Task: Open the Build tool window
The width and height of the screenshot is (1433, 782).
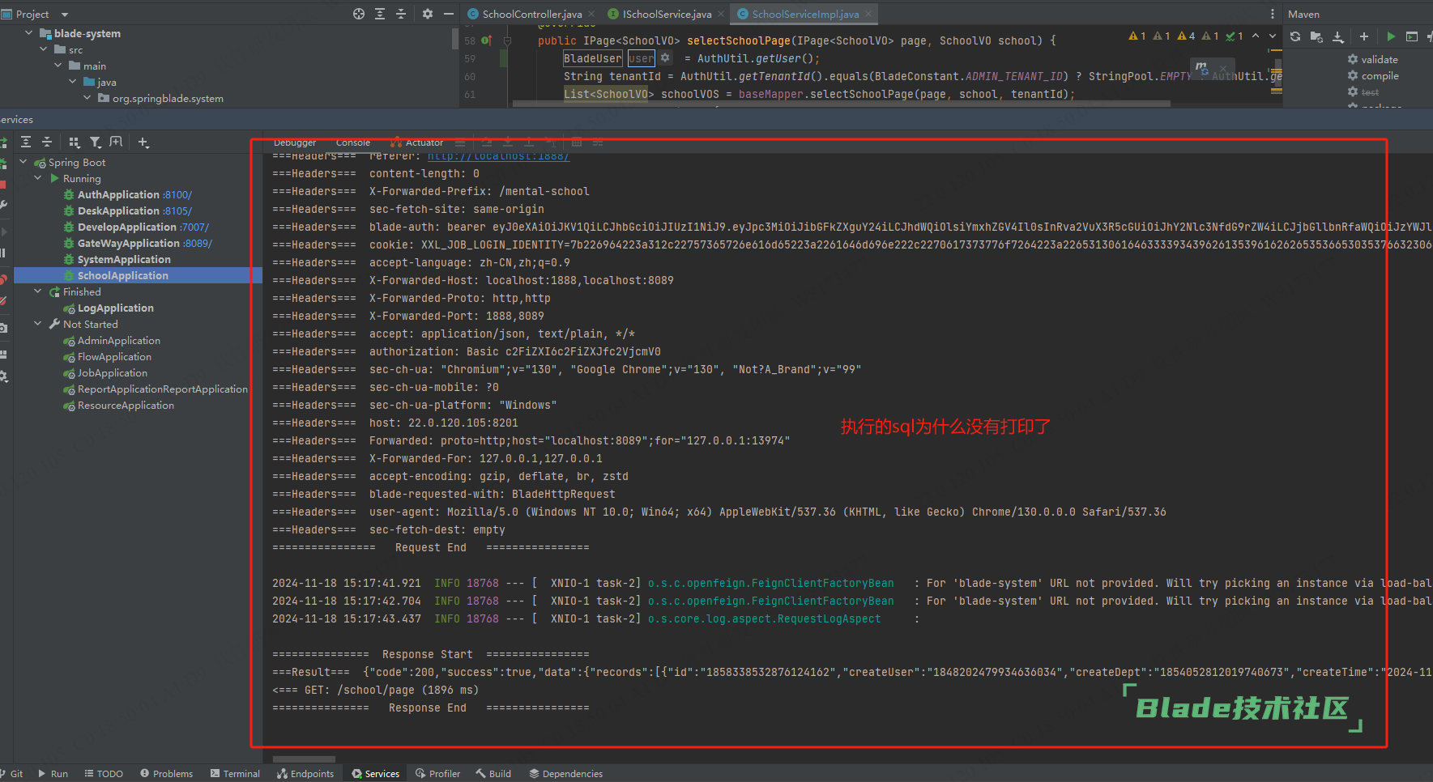Action: [x=493, y=774]
